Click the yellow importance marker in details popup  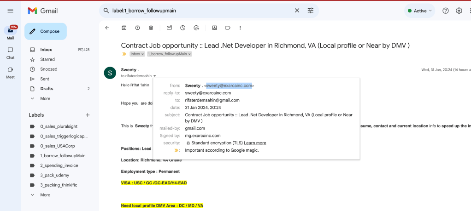pos(177,150)
